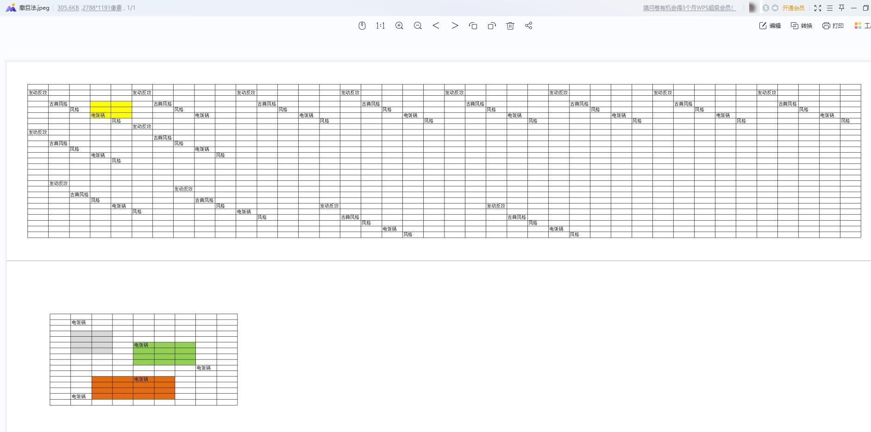Click the 305.6KB file size link
The width and height of the screenshot is (871, 432).
click(x=68, y=8)
